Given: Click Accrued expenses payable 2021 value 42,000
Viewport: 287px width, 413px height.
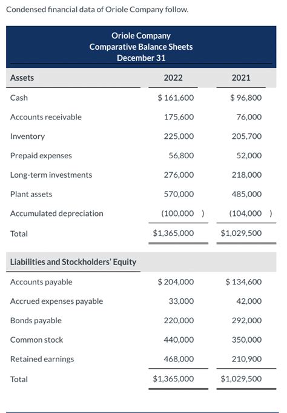Looking at the screenshot, I should coord(249,301).
